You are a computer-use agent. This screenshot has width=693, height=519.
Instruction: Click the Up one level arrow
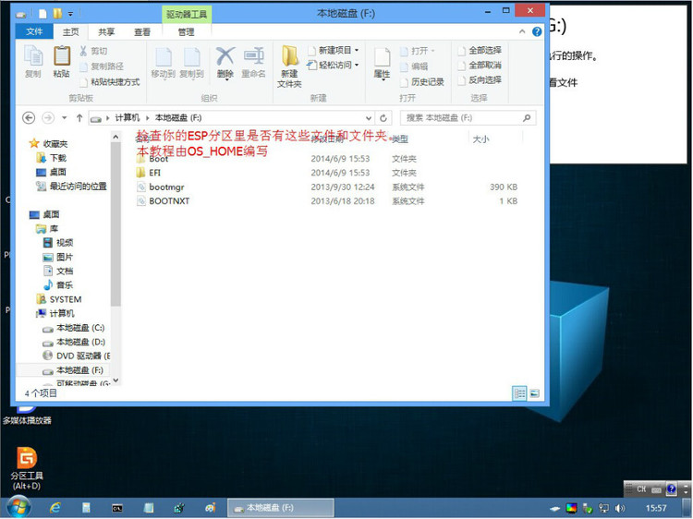click(79, 118)
